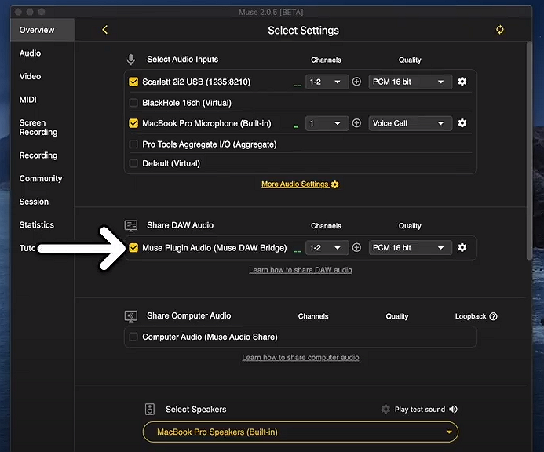Open Scarlett 2i2 channels 1-2 dropdown
The width and height of the screenshot is (544, 452).
pyautogui.click(x=327, y=82)
